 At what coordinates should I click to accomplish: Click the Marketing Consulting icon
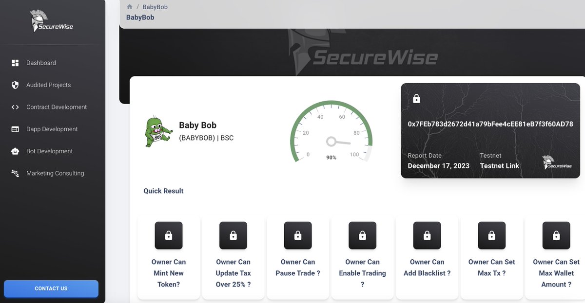tap(15, 173)
